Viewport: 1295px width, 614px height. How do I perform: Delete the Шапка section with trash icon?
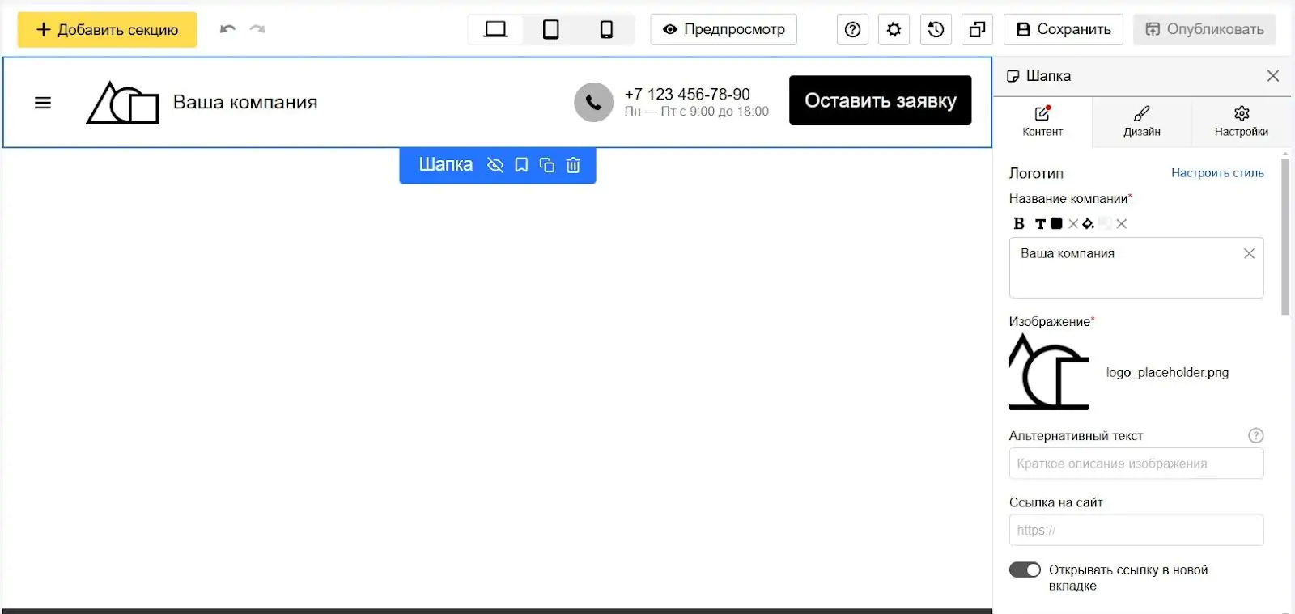coord(573,165)
